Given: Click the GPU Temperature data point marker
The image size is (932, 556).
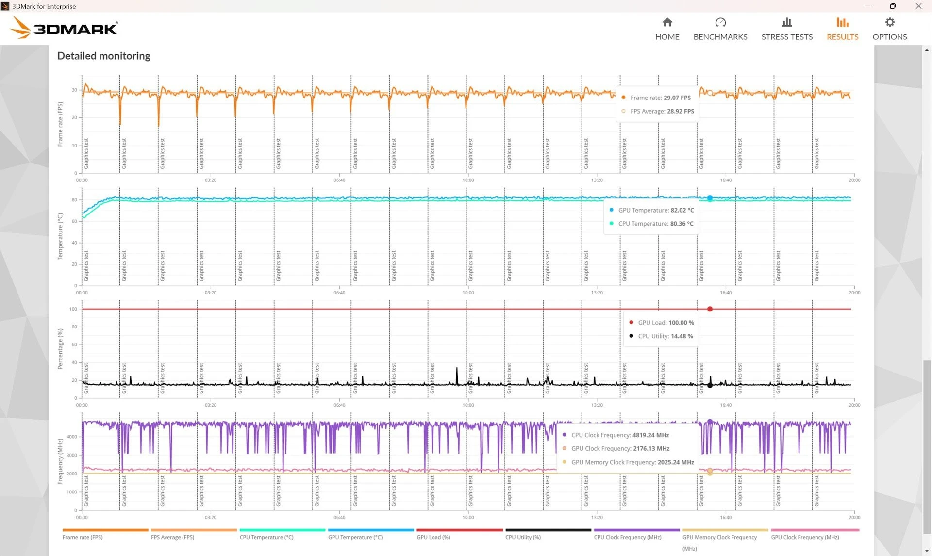Looking at the screenshot, I should tap(710, 198).
